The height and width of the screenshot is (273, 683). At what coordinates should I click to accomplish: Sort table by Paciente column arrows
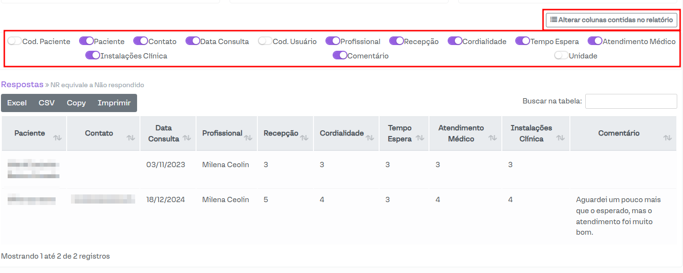coord(58,138)
